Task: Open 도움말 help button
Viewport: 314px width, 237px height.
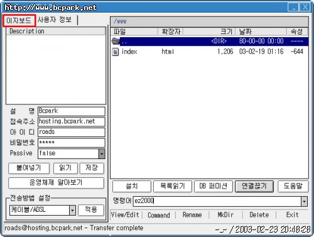Action: [x=293, y=186]
